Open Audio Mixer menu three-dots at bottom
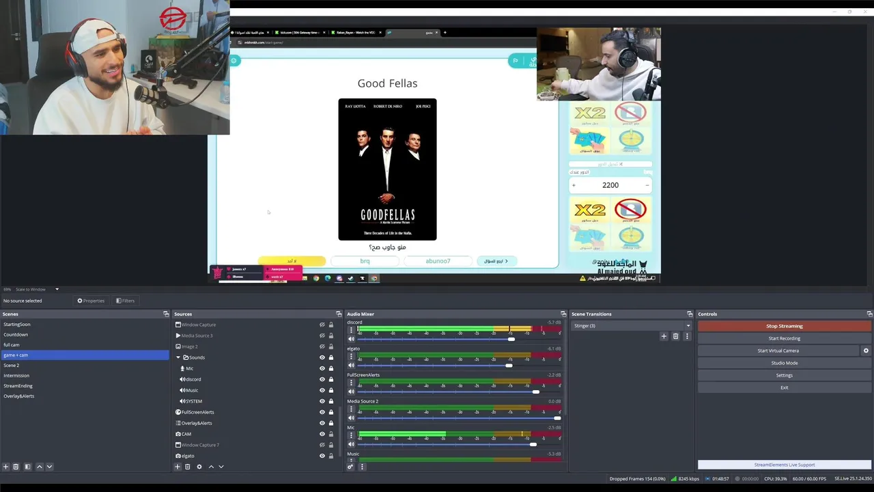The width and height of the screenshot is (874, 492). coord(362,467)
